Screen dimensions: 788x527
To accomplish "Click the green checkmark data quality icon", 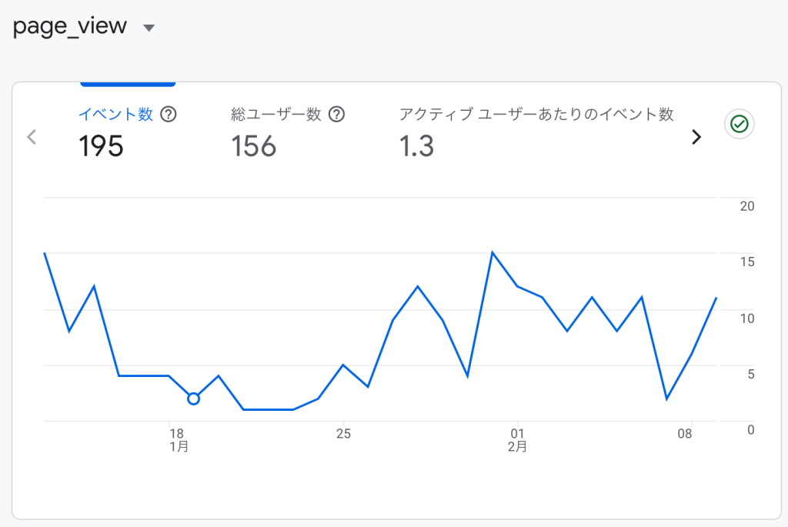I will 739,124.
